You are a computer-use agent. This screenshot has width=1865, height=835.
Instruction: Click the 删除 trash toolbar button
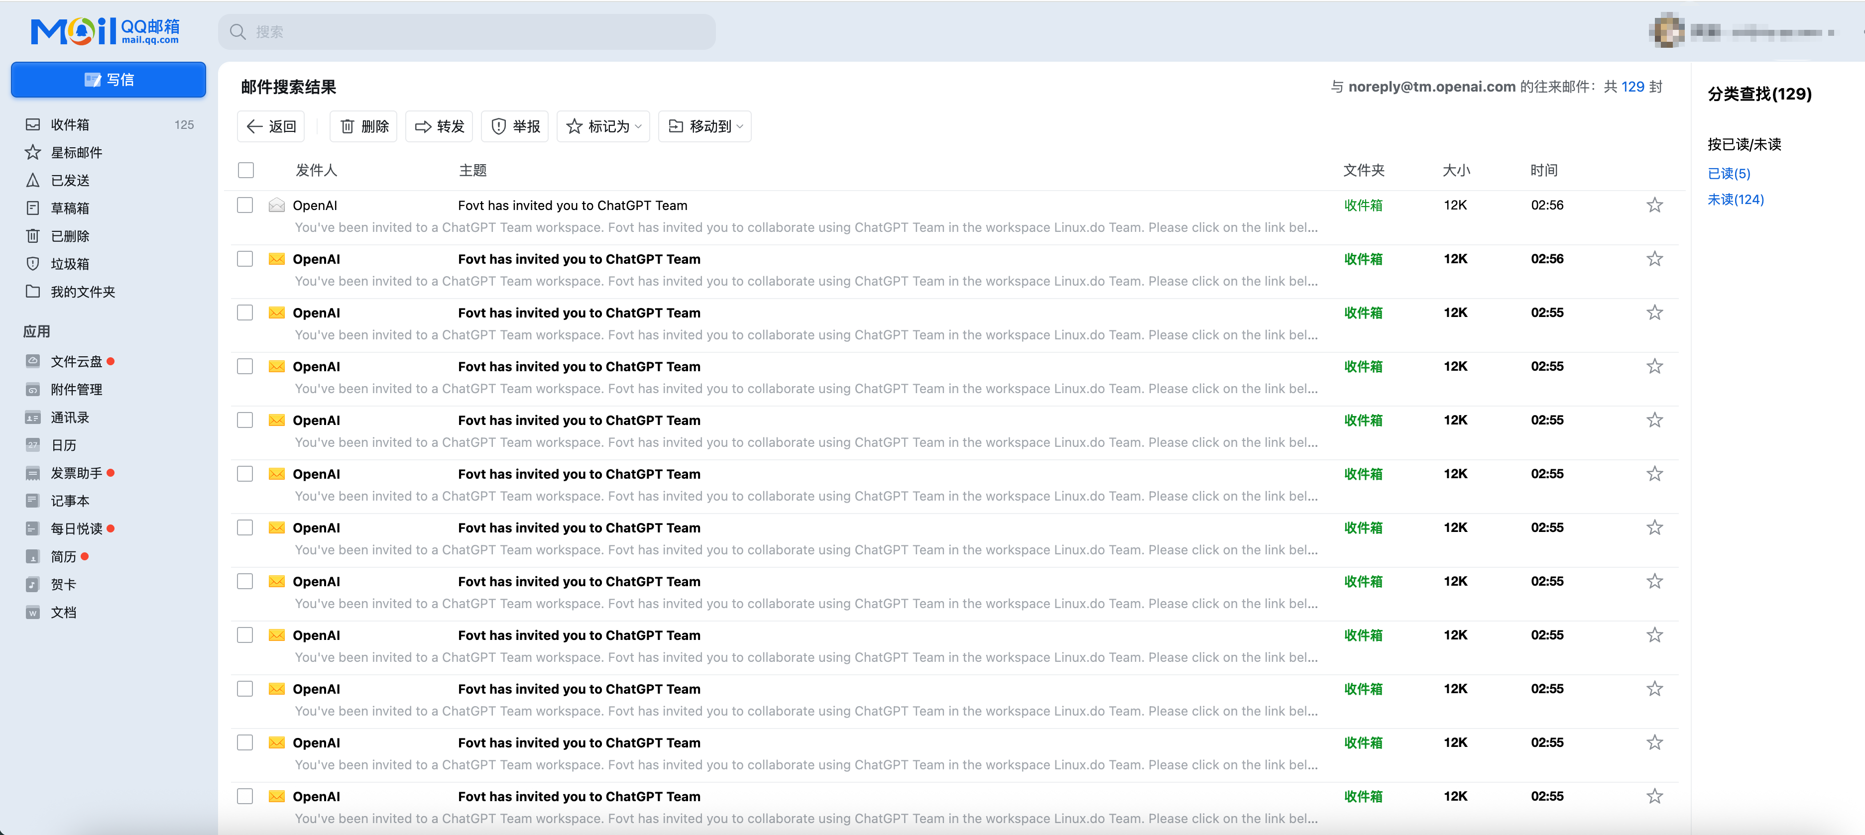(x=364, y=126)
